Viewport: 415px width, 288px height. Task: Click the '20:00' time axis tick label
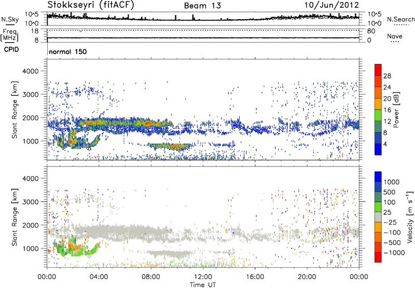307,277
